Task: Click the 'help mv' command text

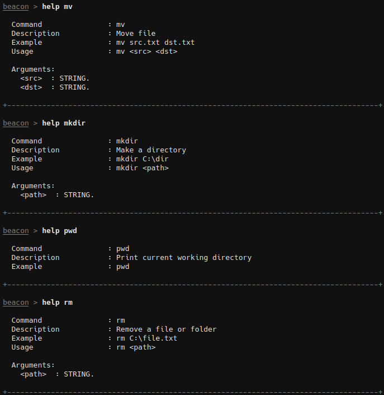Action: [58, 7]
